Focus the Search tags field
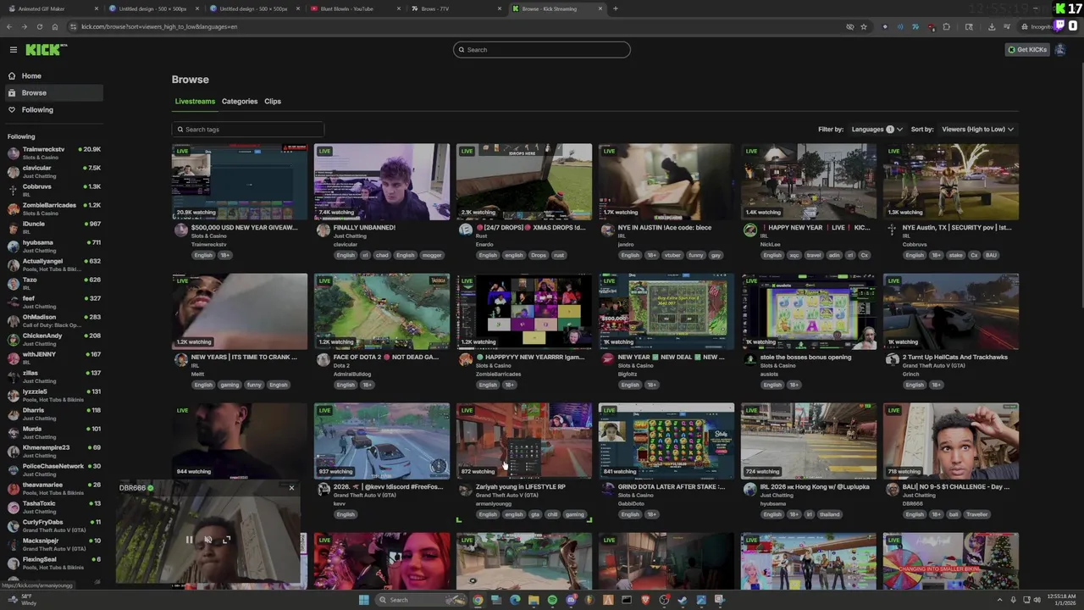Screen dimensions: 1084x610 (x=247, y=130)
